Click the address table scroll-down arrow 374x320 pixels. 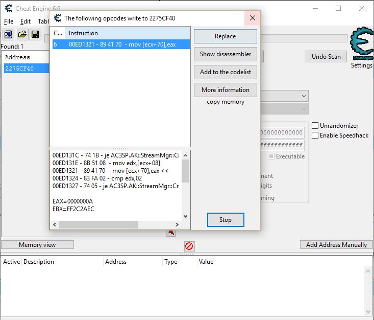pos(368,312)
